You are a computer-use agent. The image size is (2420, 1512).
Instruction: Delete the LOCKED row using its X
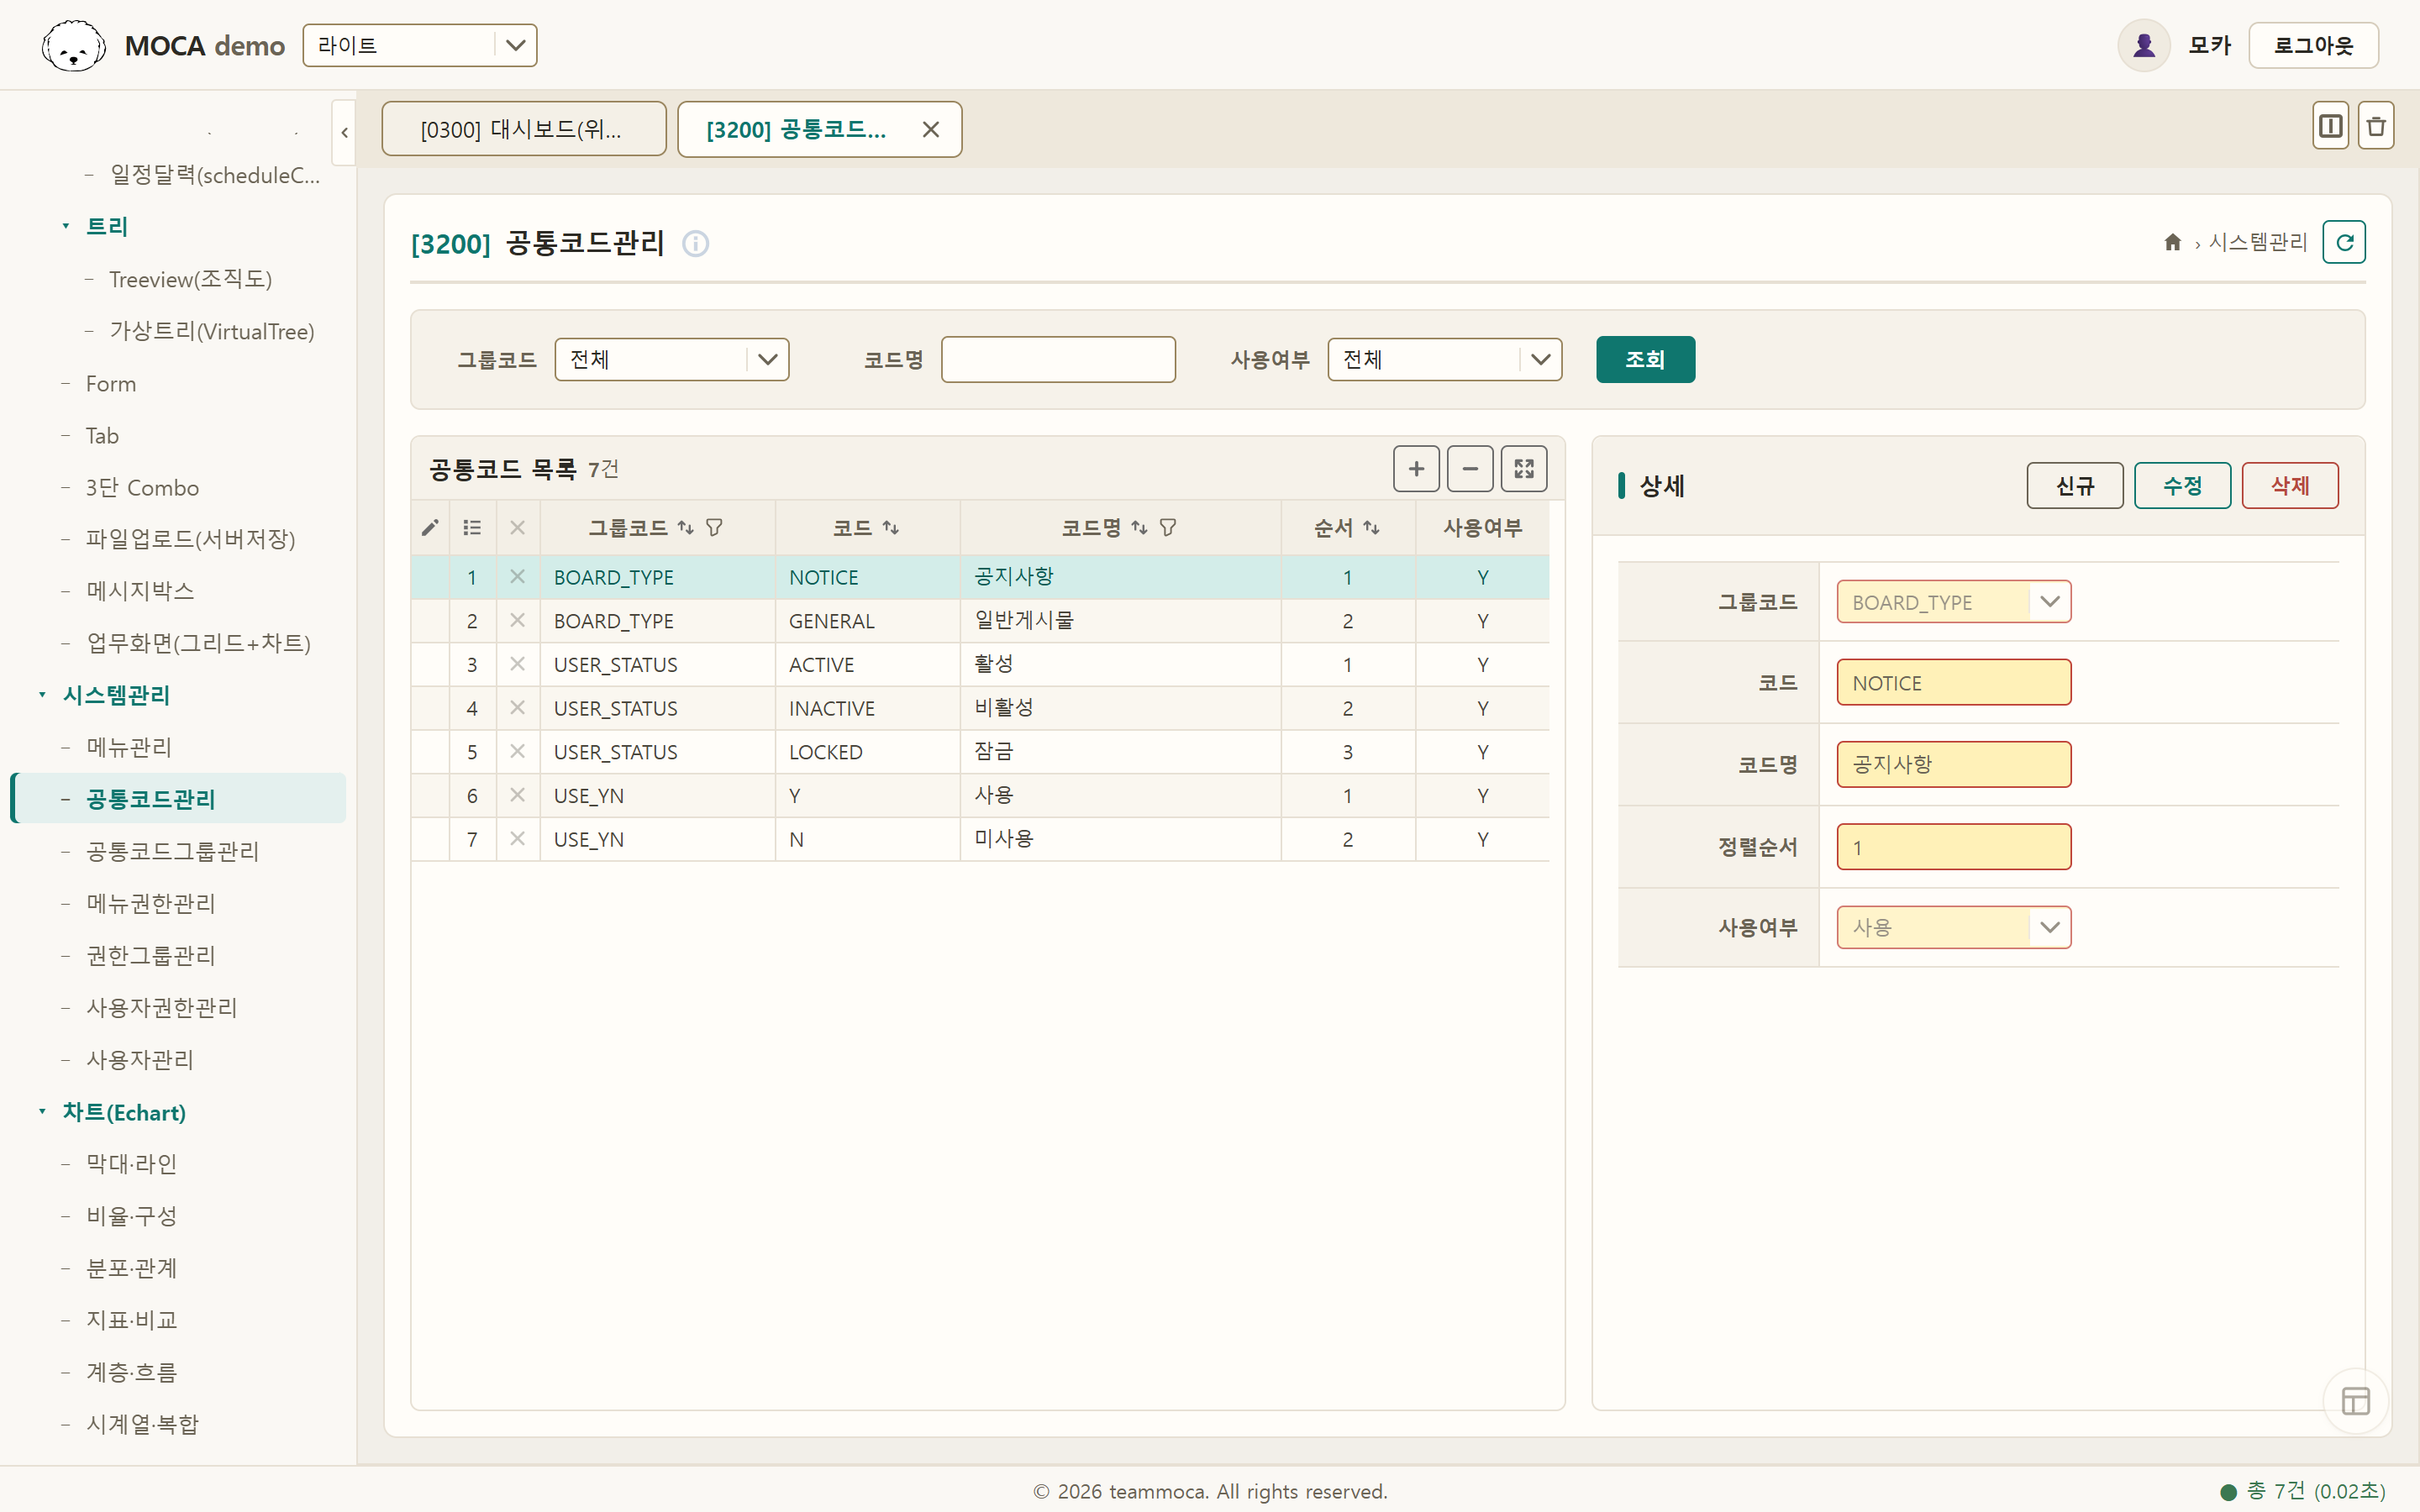click(x=517, y=751)
